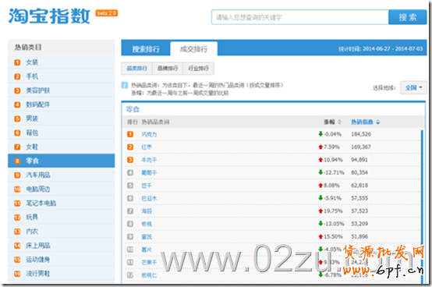Image resolution: width=432 pixels, height=287 pixels.
Task: Open the 全国 region dropdown
Action: [x=413, y=87]
